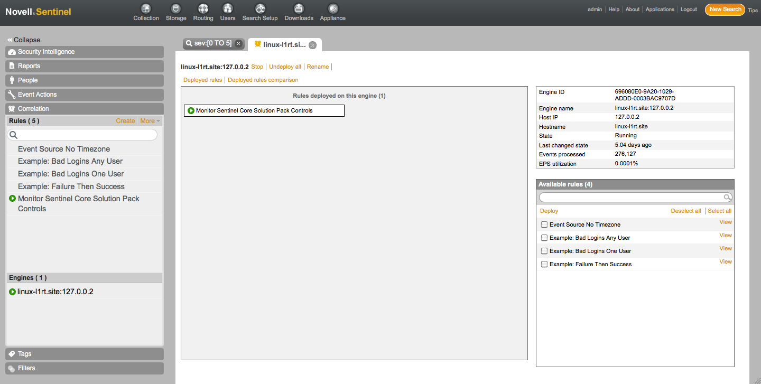Expand the Filters section
The width and height of the screenshot is (761, 384).
click(x=85, y=368)
